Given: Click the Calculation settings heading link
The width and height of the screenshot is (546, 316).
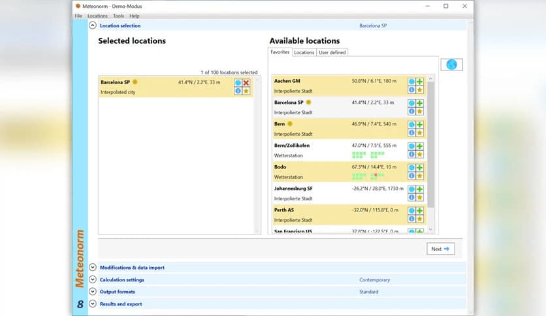Looking at the screenshot, I should click(122, 280).
